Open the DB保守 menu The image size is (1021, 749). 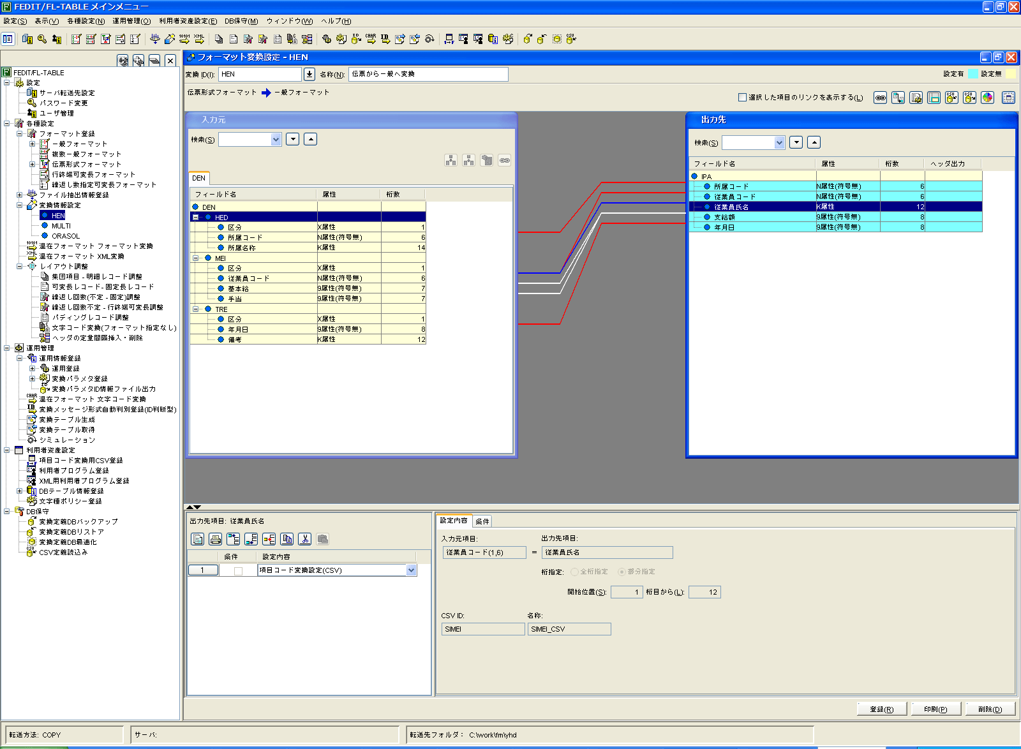coord(241,21)
